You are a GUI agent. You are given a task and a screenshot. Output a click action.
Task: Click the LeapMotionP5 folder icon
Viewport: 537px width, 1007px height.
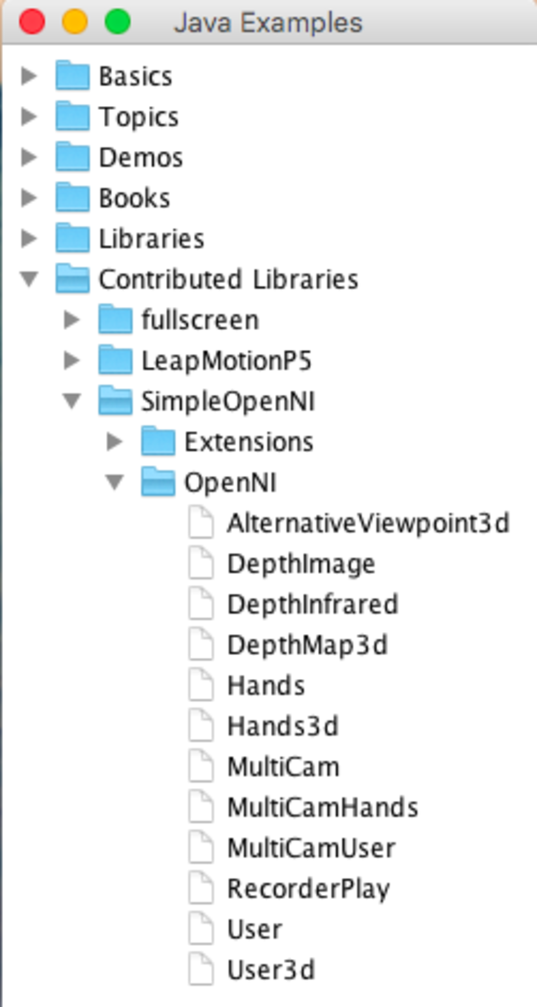tap(115, 360)
